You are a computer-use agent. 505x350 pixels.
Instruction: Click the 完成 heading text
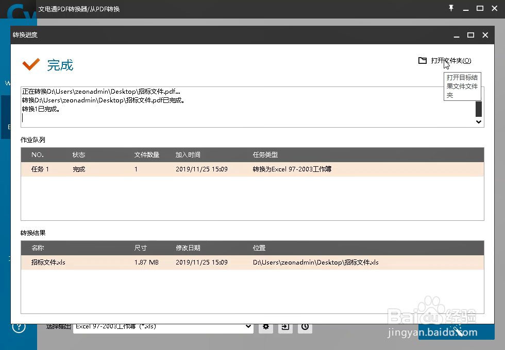click(60, 65)
